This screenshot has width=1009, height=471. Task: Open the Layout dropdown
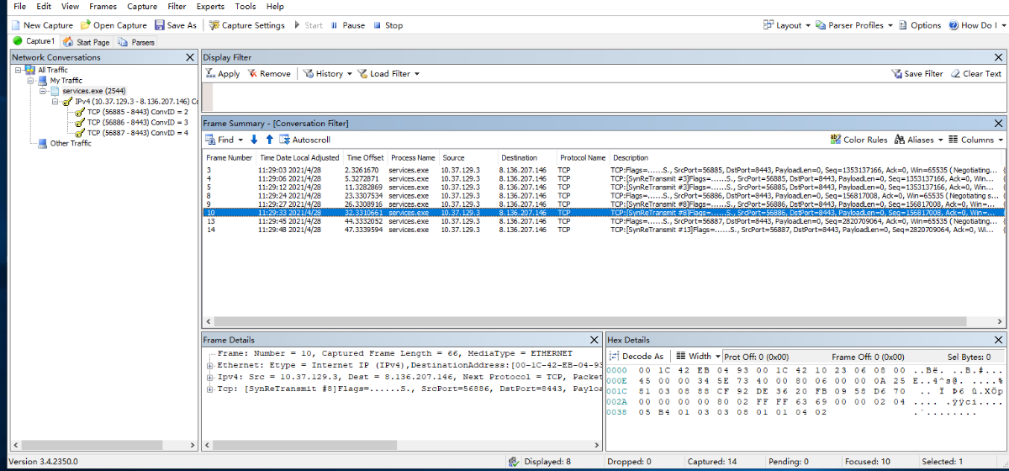tap(786, 25)
